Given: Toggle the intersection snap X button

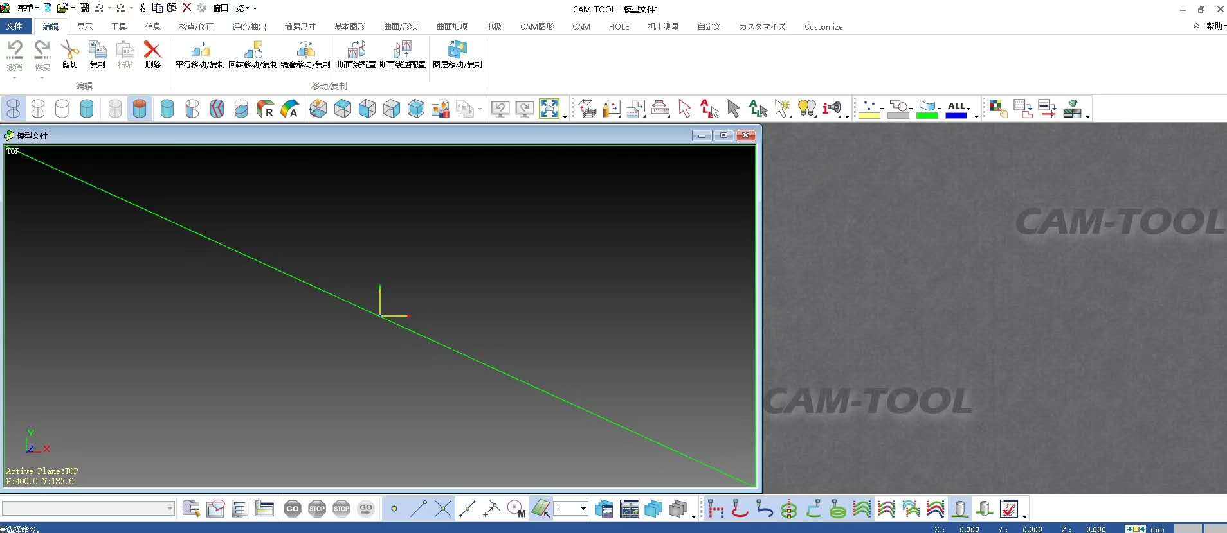Looking at the screenshot, I should [x=443, y=509].
